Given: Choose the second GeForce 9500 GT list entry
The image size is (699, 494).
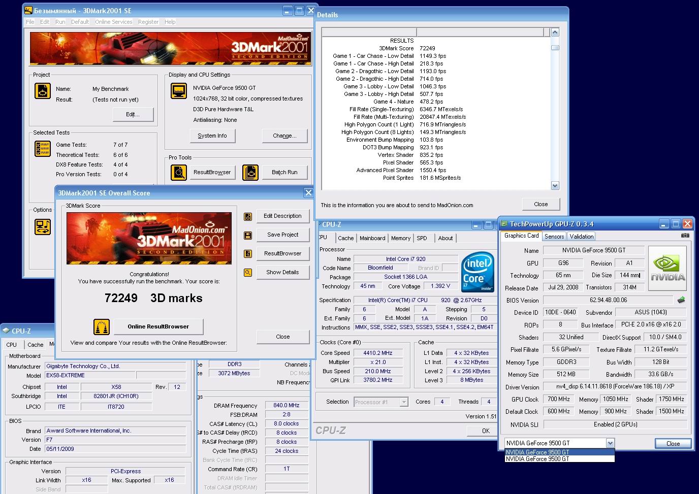Looking at the screenshot, I should 559,459.
